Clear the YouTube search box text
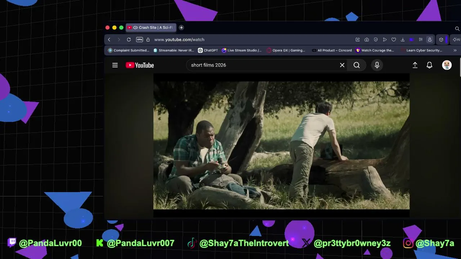 342,65
